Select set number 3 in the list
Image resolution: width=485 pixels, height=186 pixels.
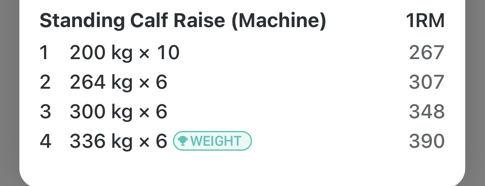pos(45,112)
